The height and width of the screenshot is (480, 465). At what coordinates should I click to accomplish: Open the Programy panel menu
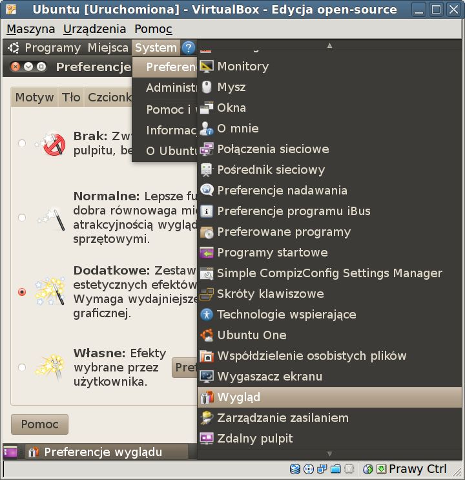point(53,48)
